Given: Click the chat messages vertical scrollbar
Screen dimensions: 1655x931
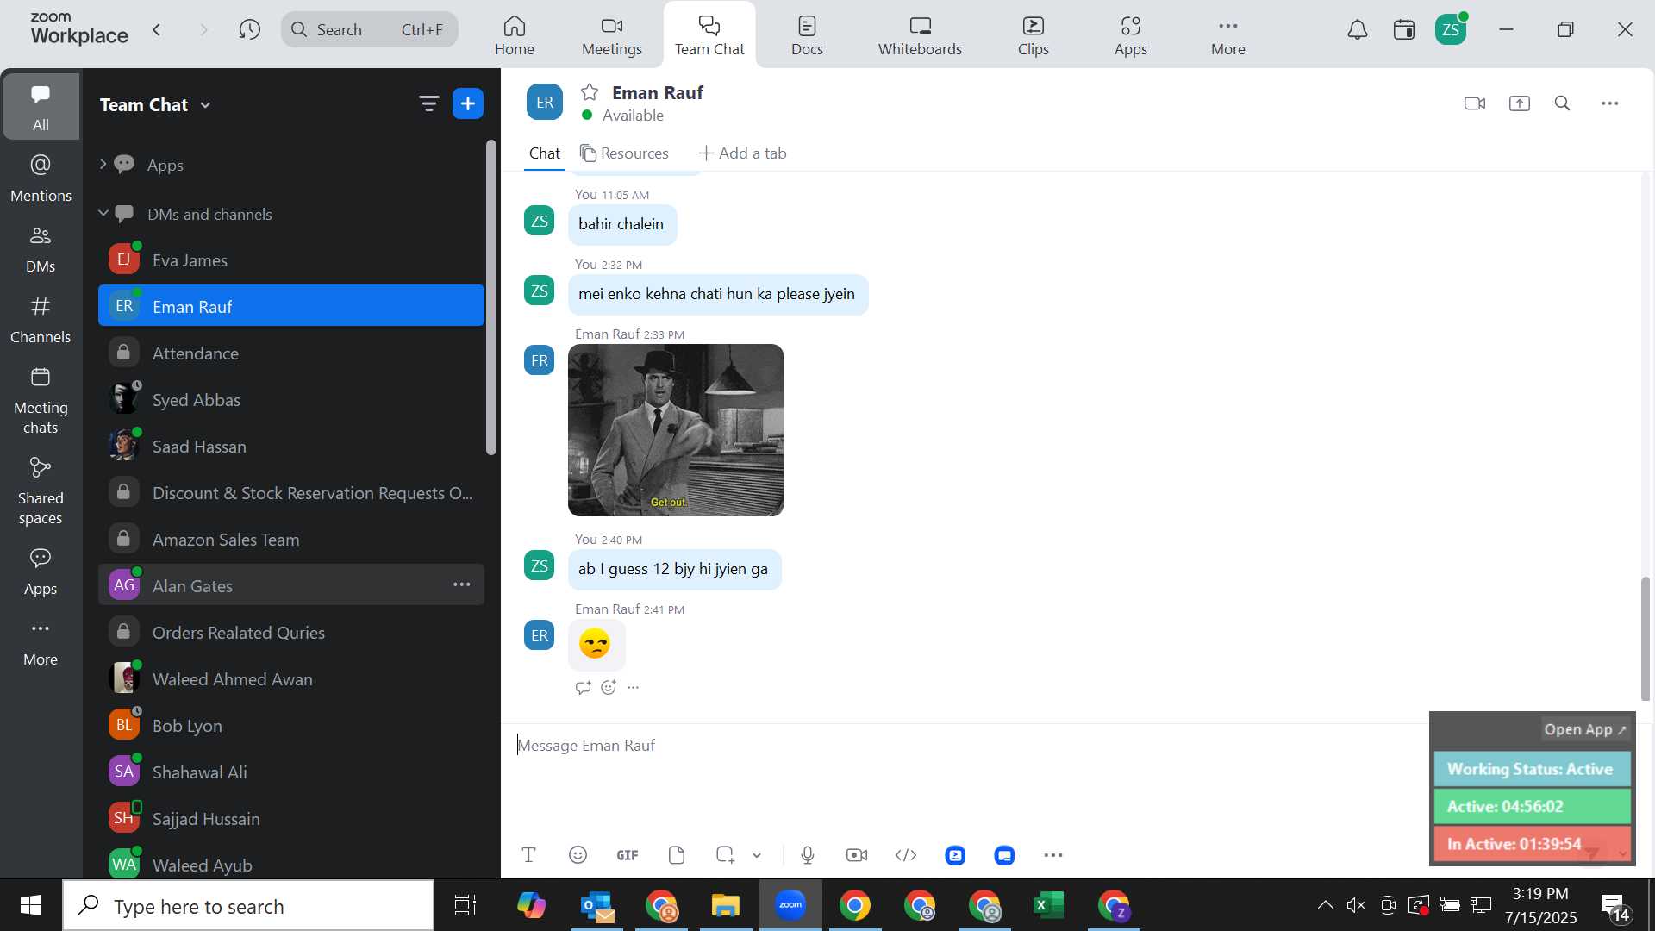Looking at the screenshot, I should pos(1646,639).
